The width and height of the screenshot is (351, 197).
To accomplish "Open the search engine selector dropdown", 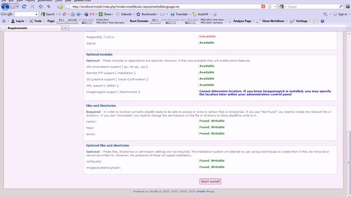I will click(x=285, y=7).
